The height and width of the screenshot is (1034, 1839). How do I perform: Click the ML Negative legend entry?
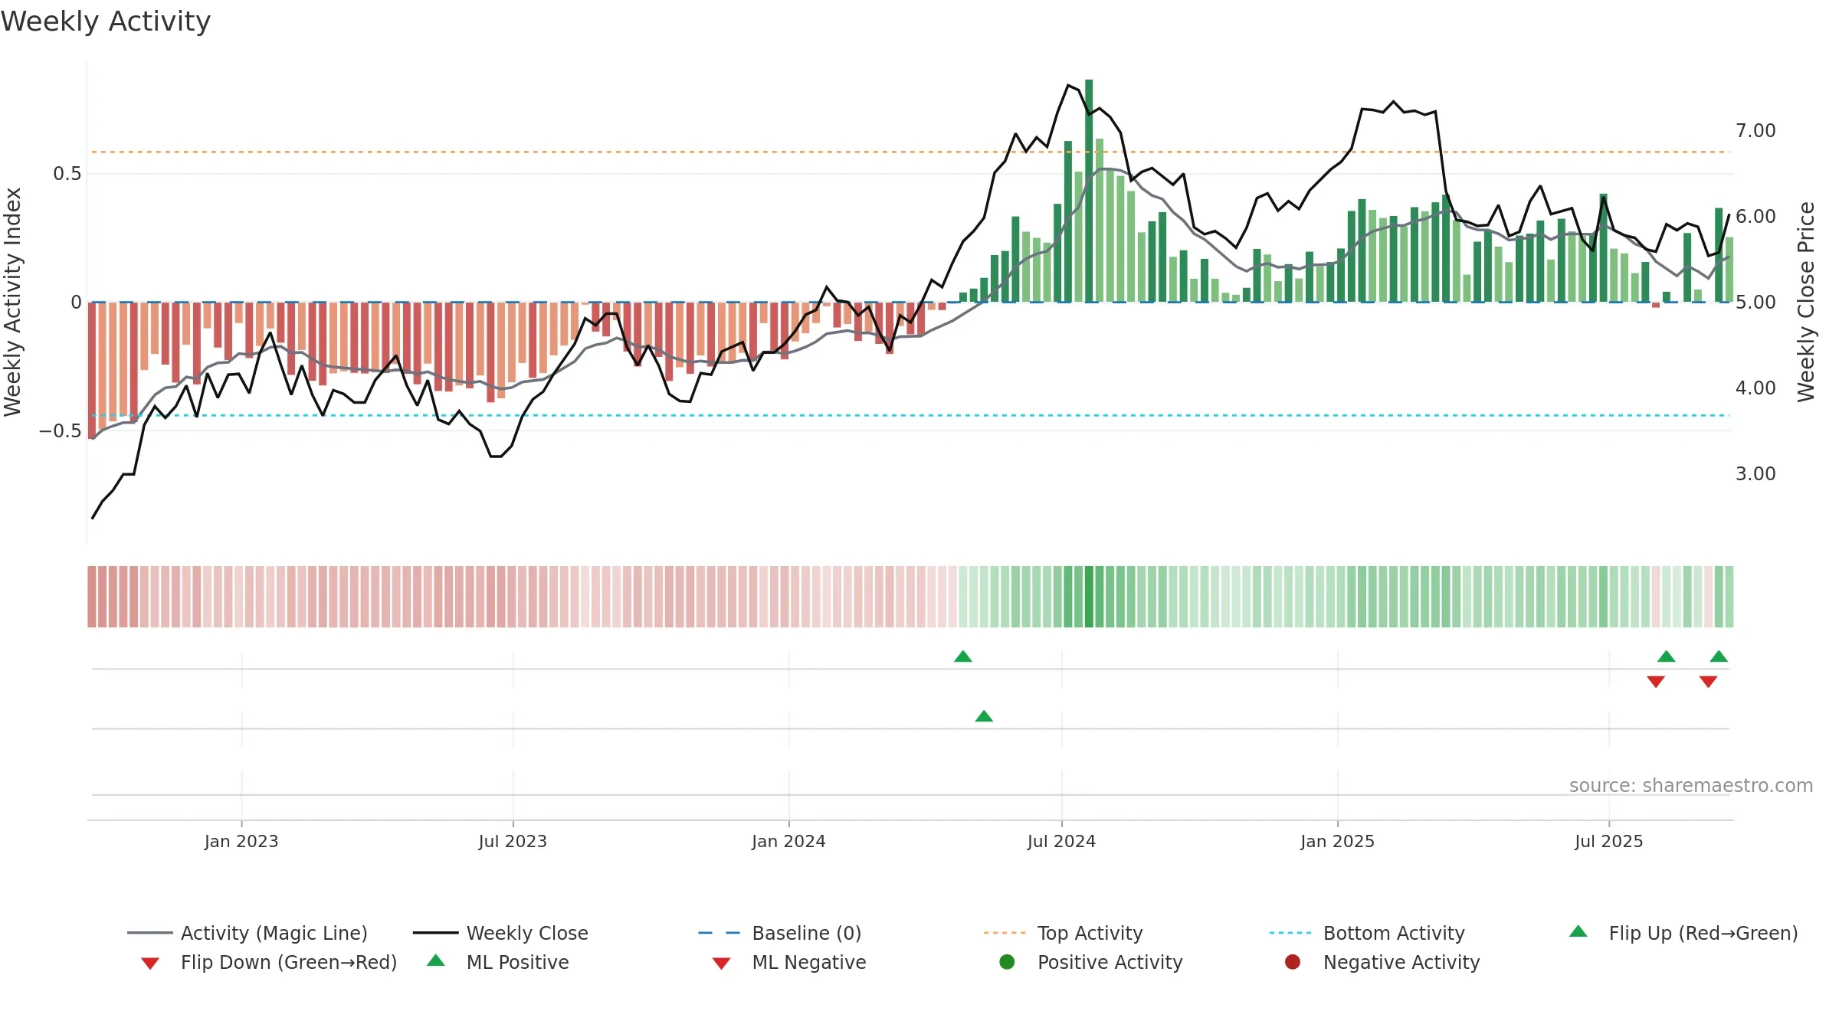[789, 962]
